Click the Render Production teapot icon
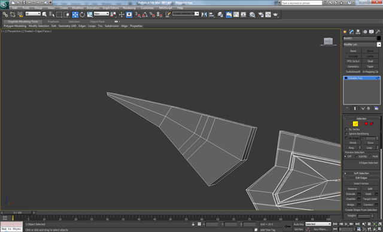Viewport: 383px width, 232px height. click(275, 14)
